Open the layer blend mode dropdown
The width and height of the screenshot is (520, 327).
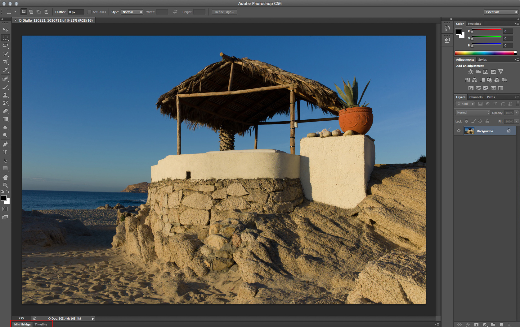(x=473, y=113)
